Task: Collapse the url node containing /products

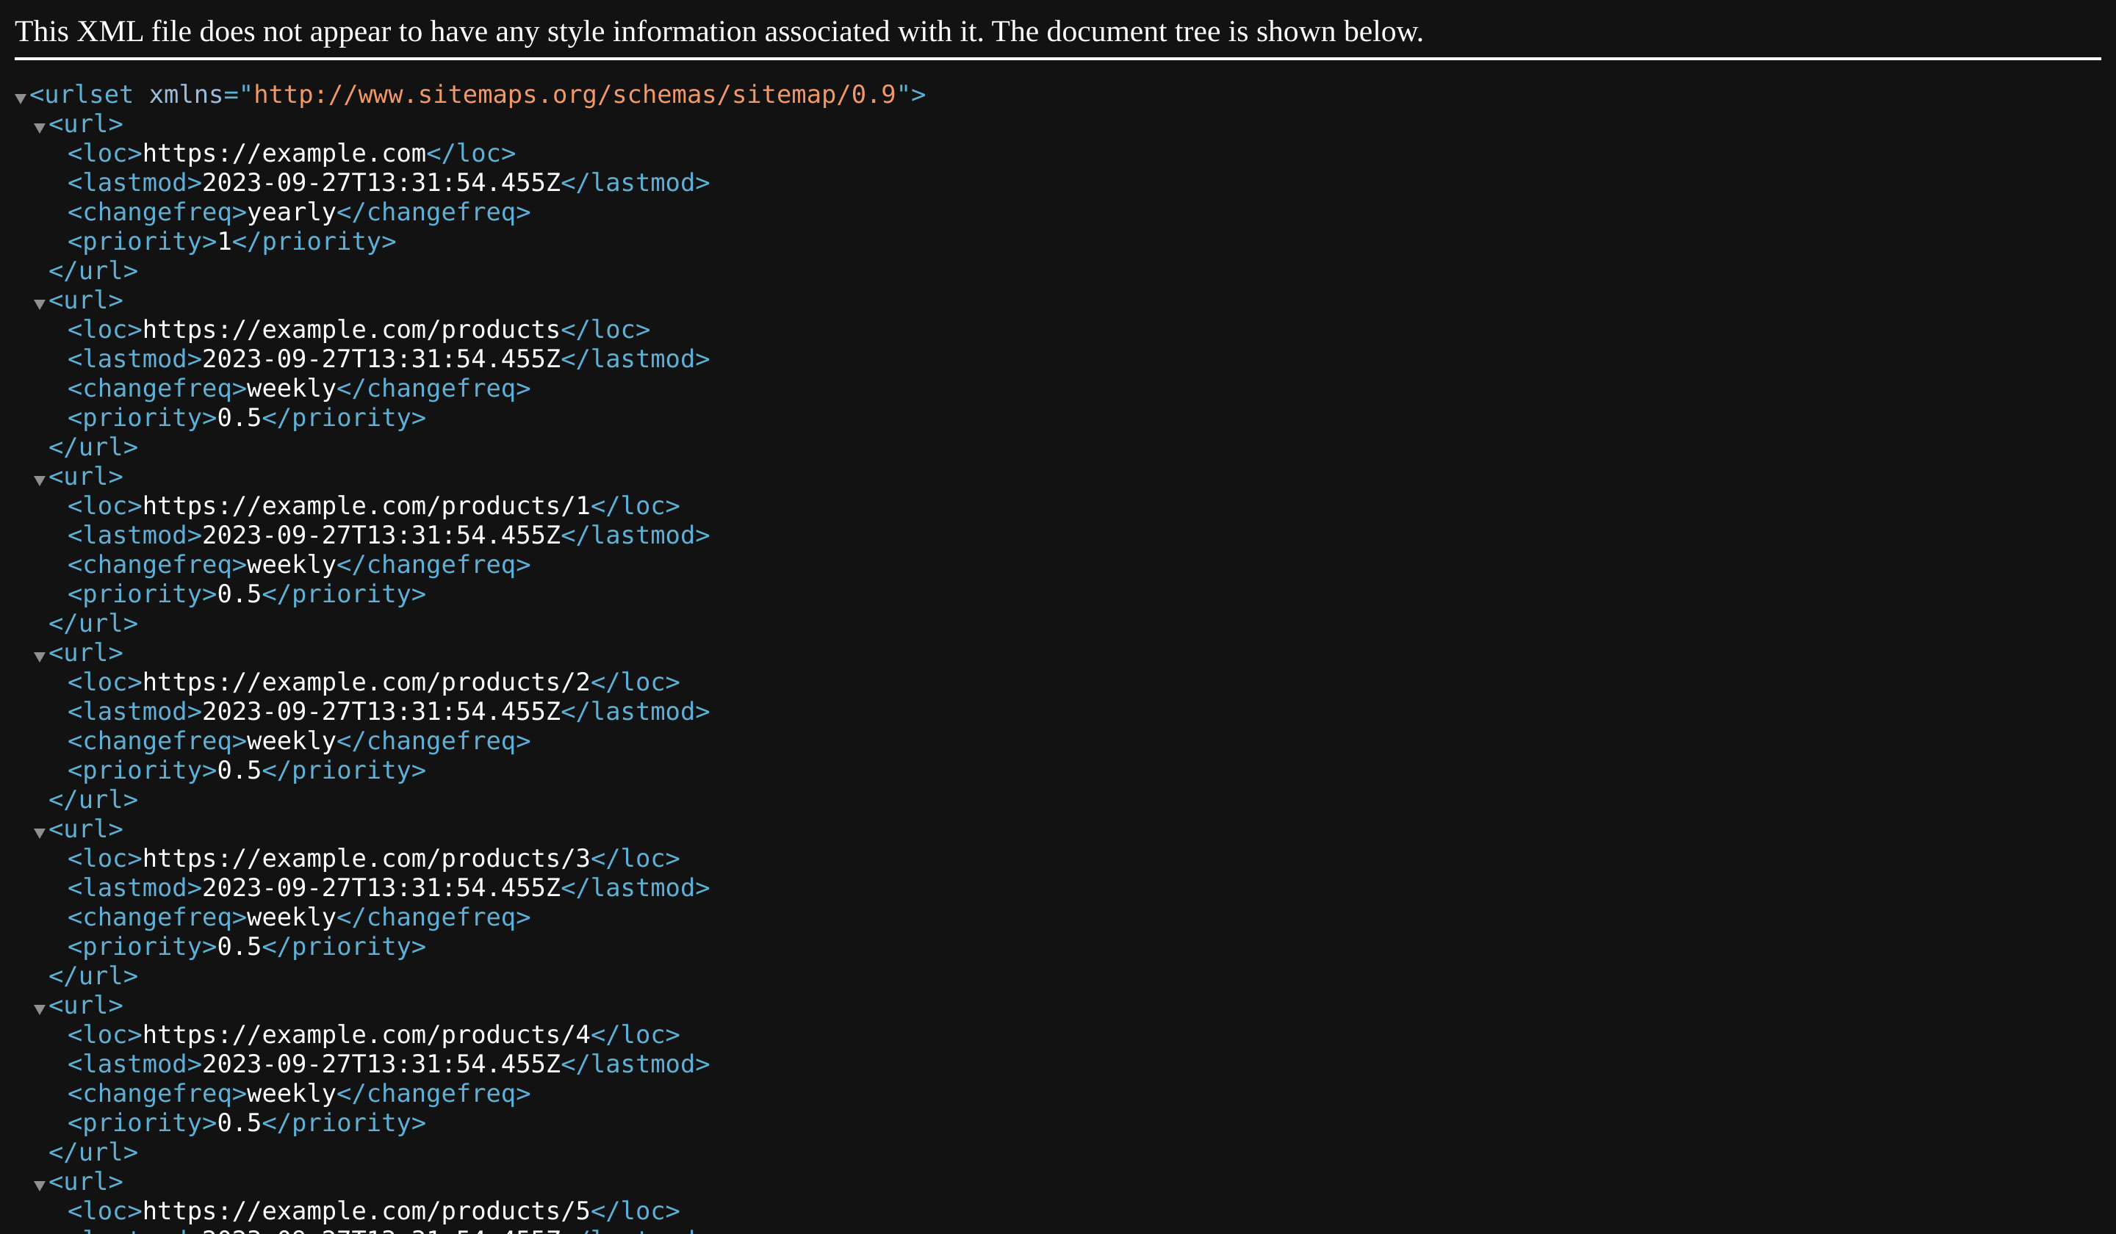Action: click(40, 304)
